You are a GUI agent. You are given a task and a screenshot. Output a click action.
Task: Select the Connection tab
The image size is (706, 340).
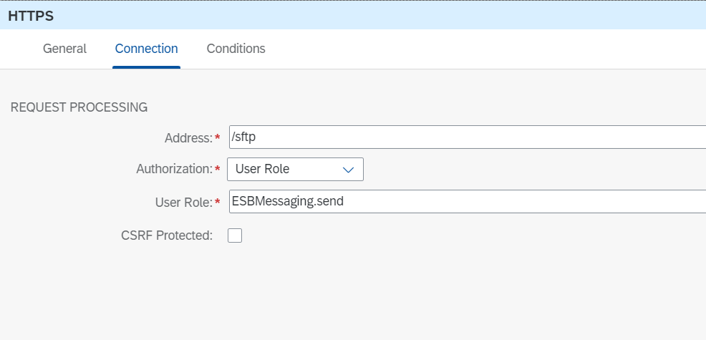click(x=146, y=49)
